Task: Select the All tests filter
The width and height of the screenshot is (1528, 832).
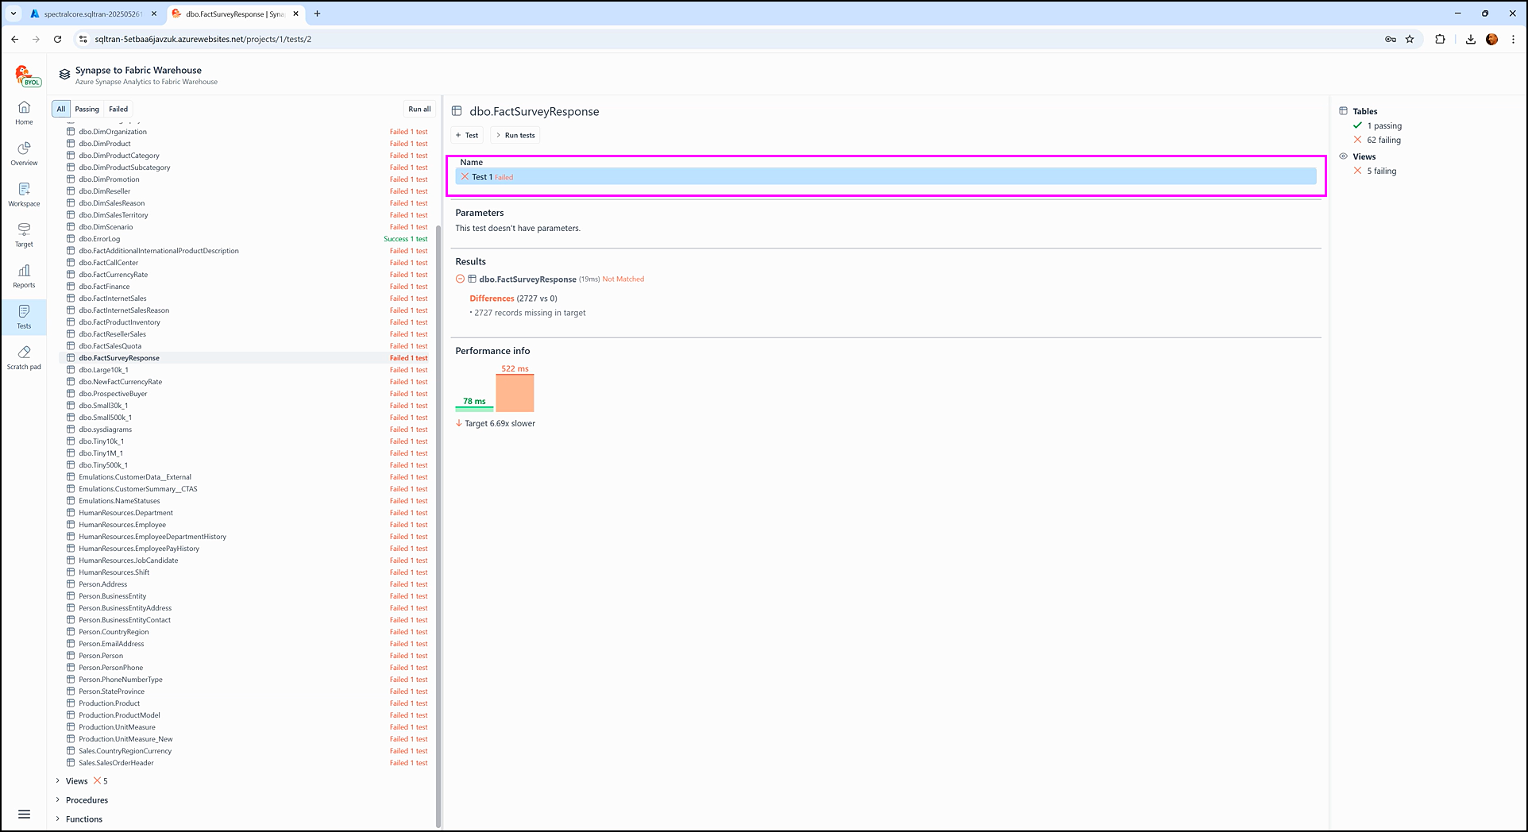Action: tap(61, 110)
